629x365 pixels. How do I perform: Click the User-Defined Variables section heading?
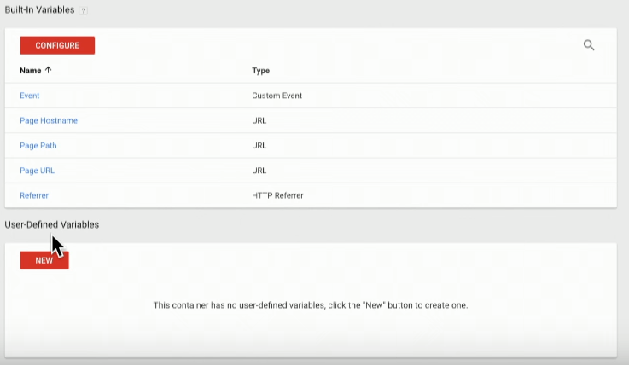click(51, 224)
